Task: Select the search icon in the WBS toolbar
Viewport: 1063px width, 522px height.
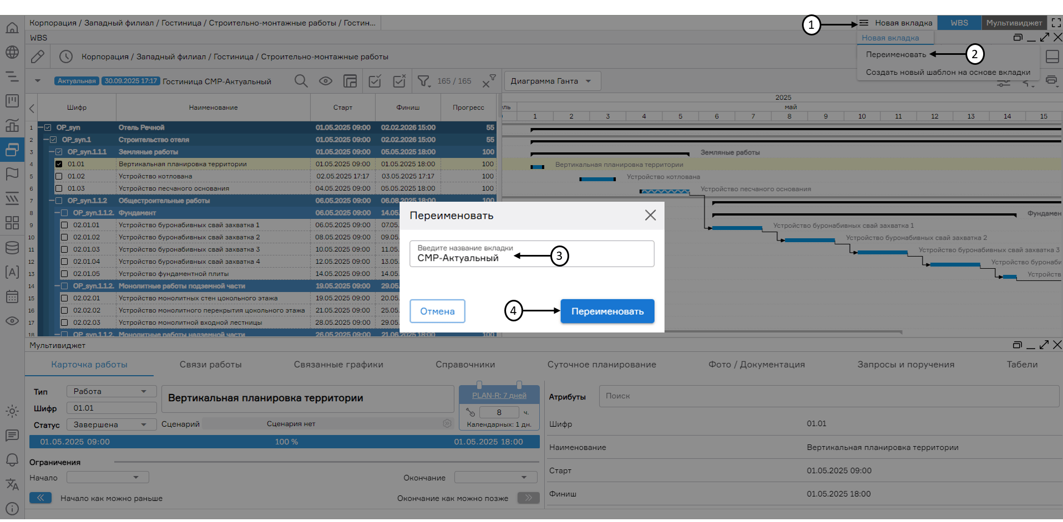Action: click(x=301, y=81)
